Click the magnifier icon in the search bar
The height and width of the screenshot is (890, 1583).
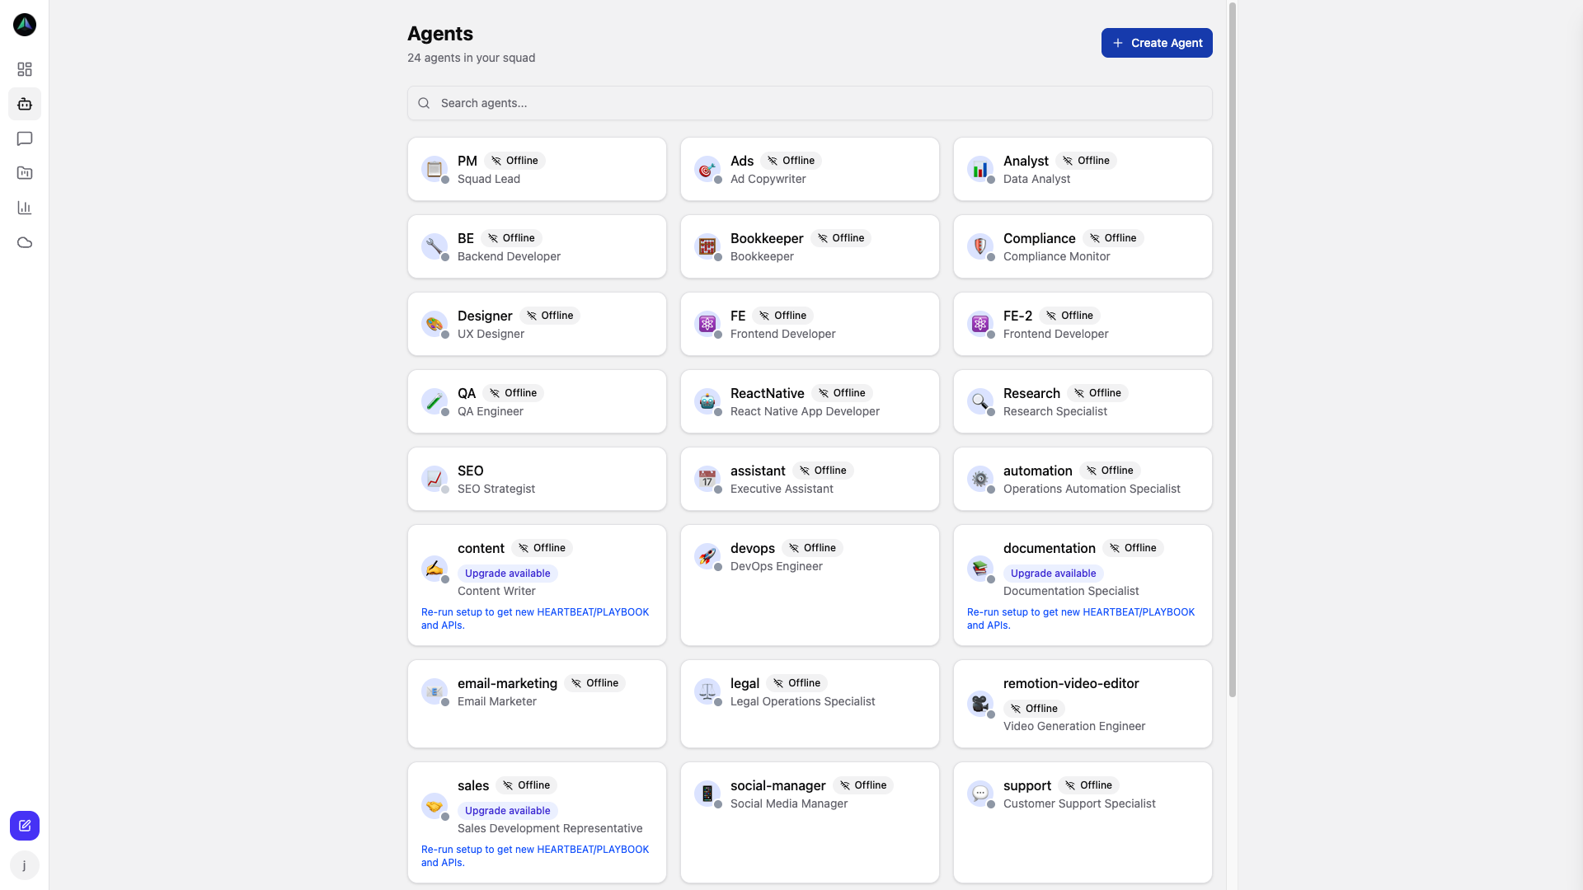424,102
